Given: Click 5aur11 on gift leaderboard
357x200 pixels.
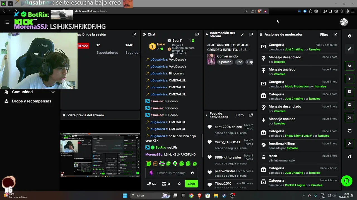Looking at the screenshot, I should click(177, 41).
